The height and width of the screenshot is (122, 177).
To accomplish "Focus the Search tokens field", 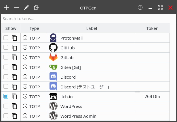I will click(88, 19).
